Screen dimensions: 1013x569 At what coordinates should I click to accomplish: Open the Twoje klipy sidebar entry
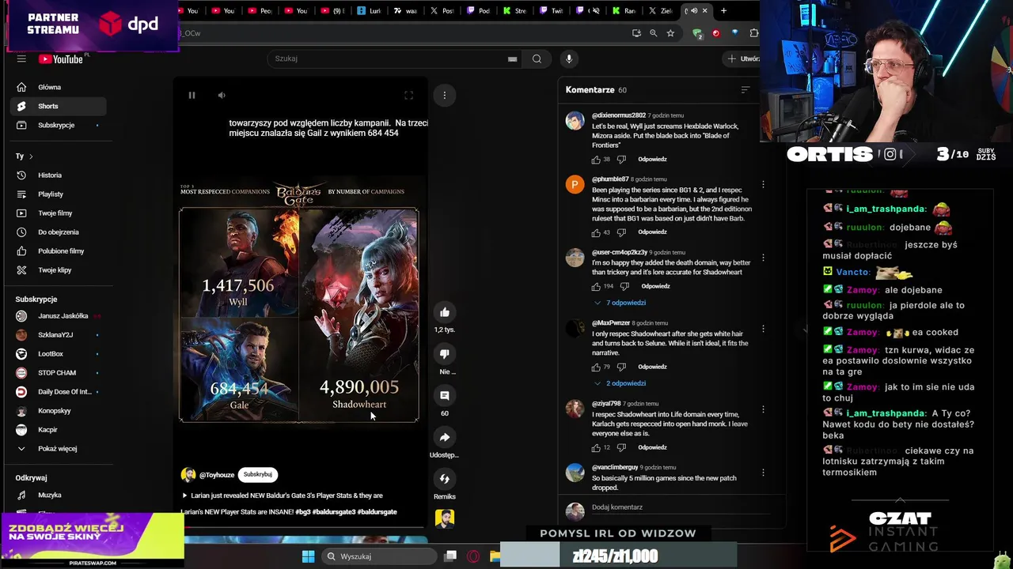[x=59, y=270]
